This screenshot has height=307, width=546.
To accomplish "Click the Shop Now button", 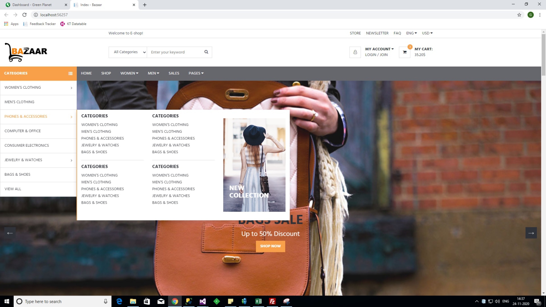I will tap(270, 246).
